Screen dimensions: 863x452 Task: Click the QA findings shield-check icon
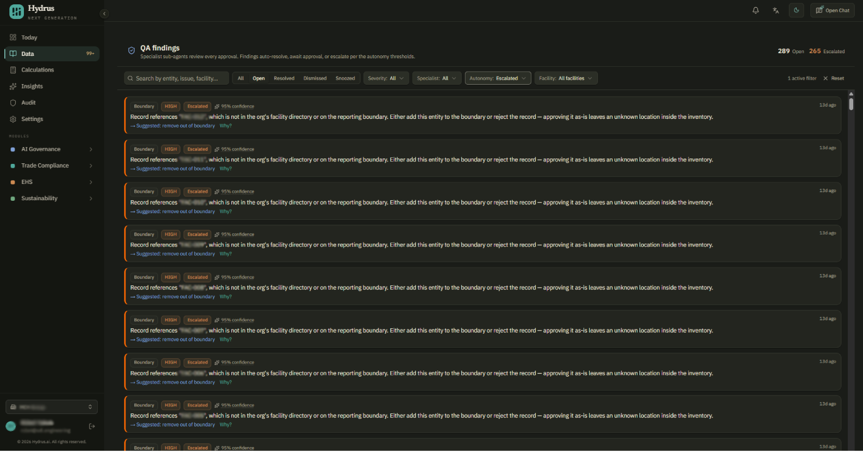131,50
